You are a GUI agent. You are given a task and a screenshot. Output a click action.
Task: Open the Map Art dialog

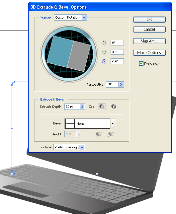(x=149, y=41)
